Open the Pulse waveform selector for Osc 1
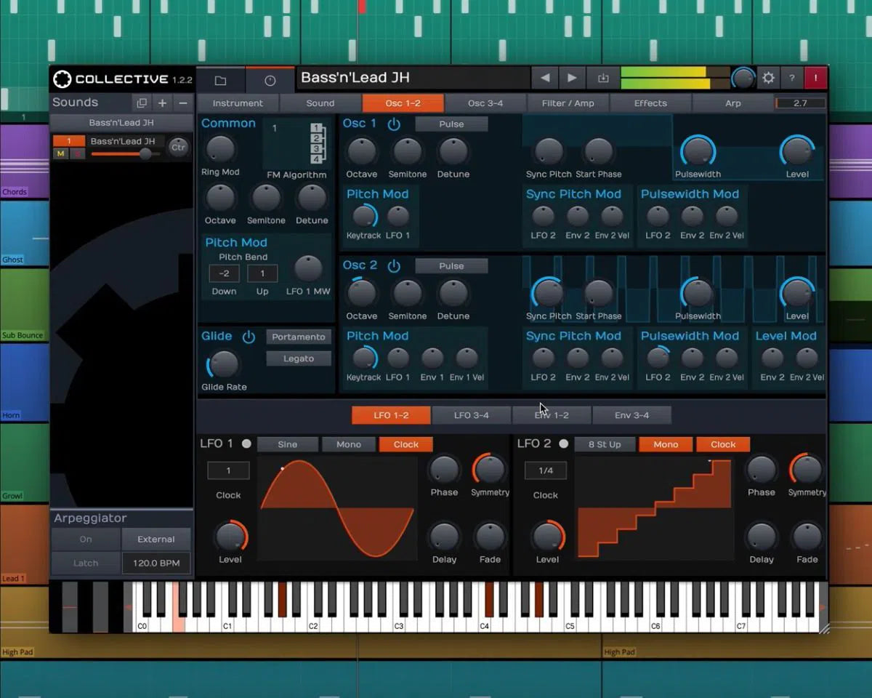The width and height of the screenshot is (872, 698). pos(451,124)
